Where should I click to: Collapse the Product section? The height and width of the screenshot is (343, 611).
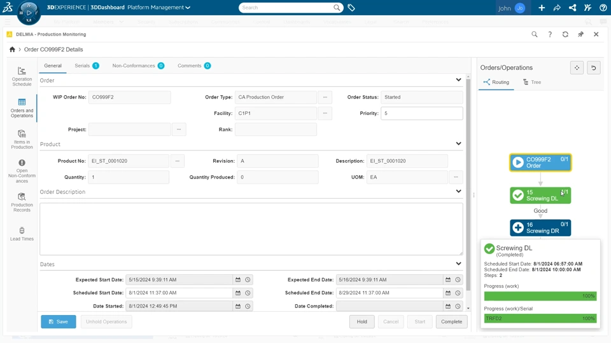[459, 144]
